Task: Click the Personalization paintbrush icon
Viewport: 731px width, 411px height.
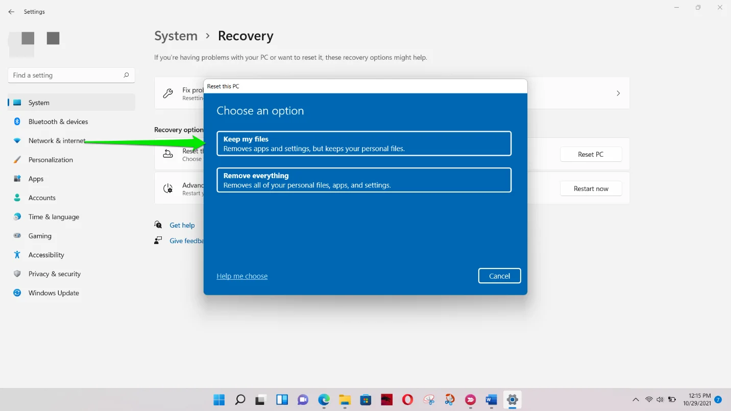Action: [x=17, y=160]
